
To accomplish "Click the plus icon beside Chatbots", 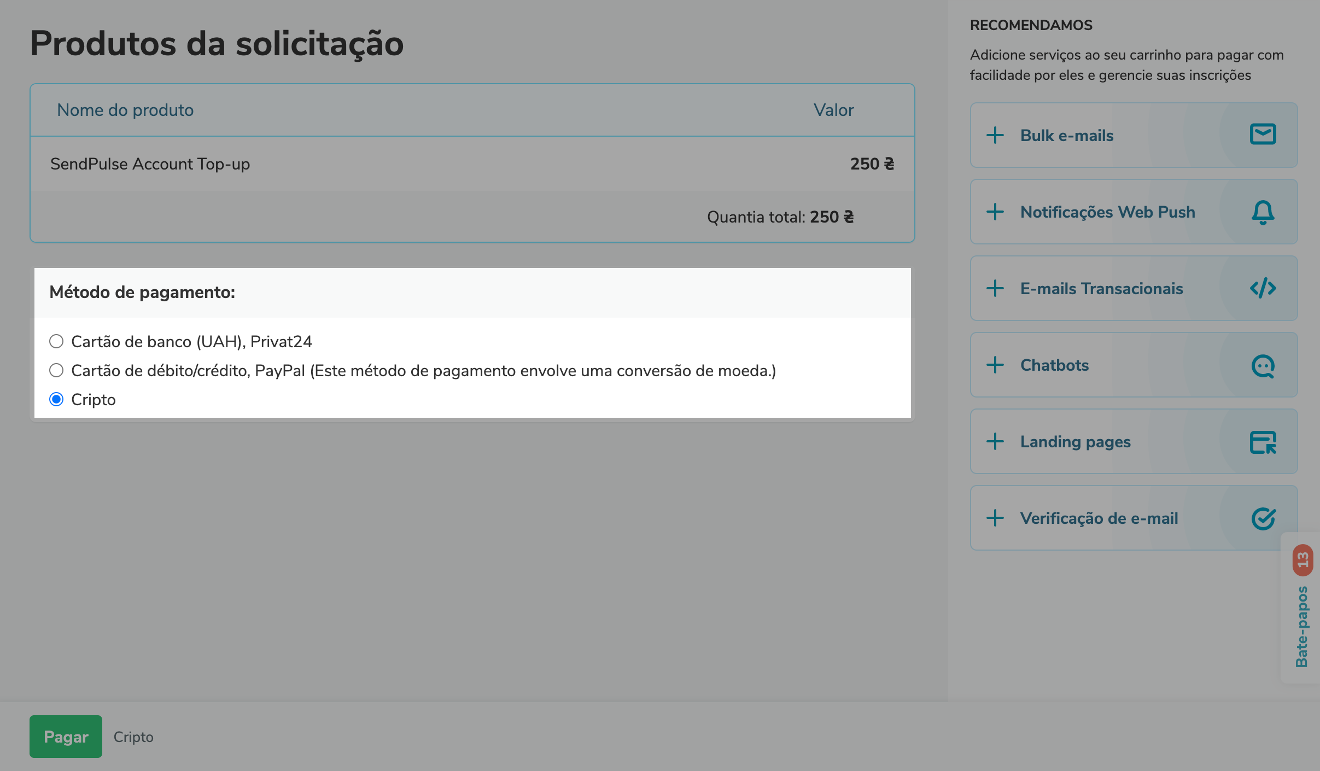I will (995, 365).
